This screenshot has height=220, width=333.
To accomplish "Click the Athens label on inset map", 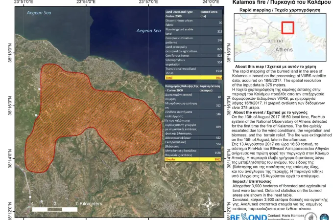I will pyautogui.click(x=284, y=49).
